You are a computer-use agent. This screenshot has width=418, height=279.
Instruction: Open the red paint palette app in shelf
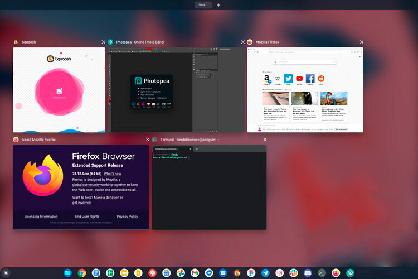(153, 273)
